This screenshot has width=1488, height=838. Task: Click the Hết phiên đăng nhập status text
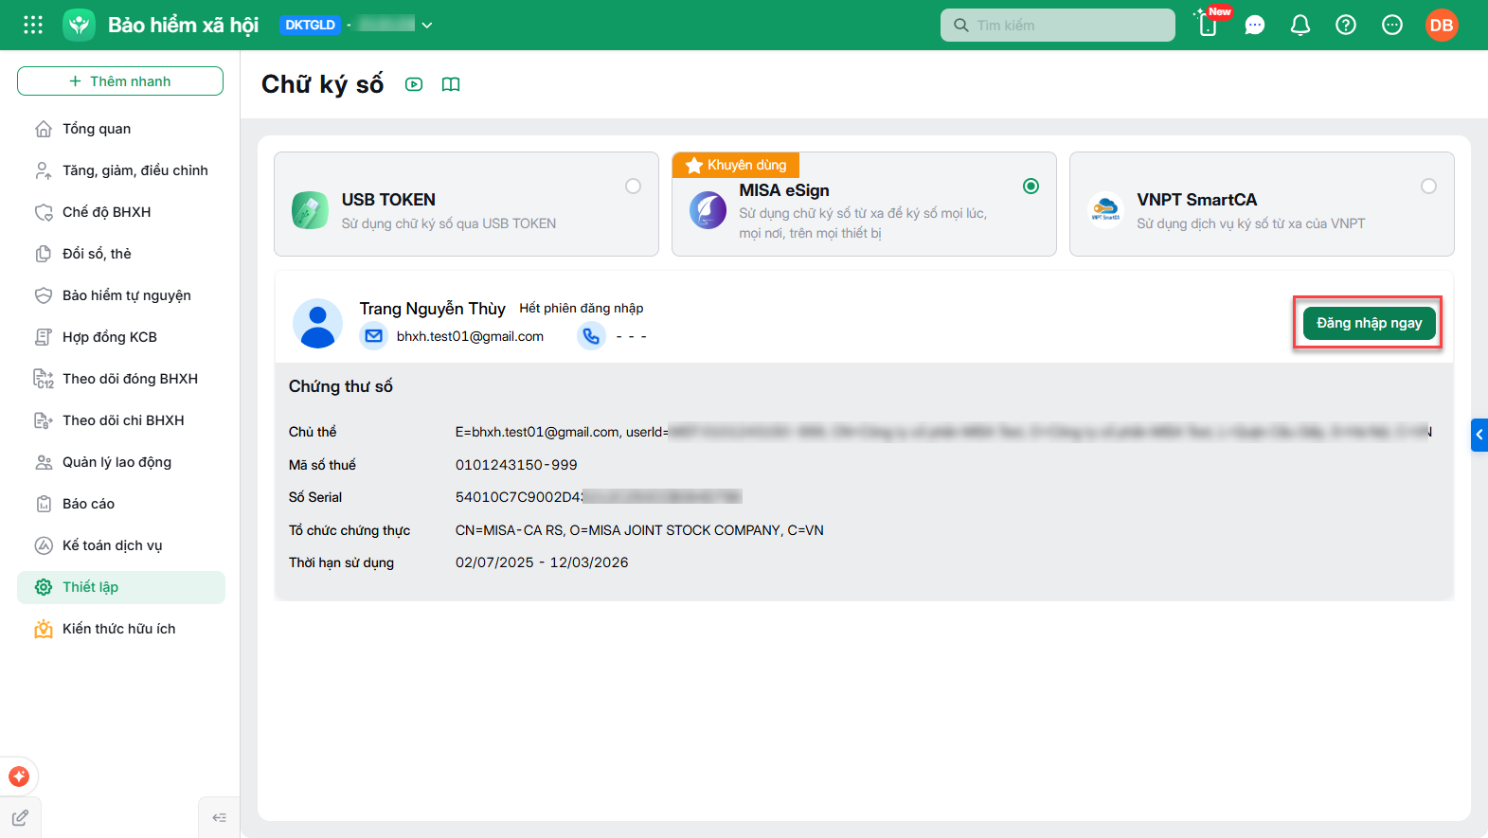click(x=582, y=308)
